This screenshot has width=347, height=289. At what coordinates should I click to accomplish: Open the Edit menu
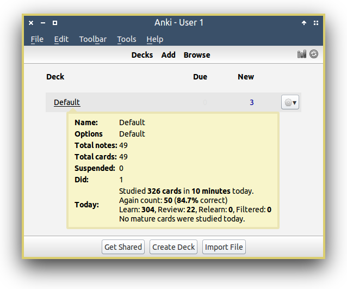point(61,39)
